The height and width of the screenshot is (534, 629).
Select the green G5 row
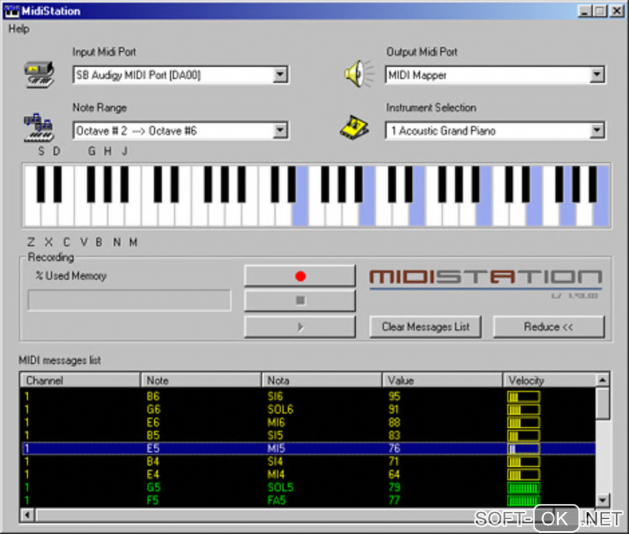pyautogui.click(x=308, y=488)
